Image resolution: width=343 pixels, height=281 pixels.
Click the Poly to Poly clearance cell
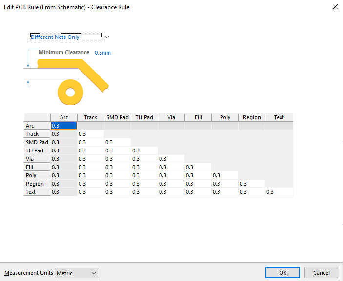click(225, 175)
